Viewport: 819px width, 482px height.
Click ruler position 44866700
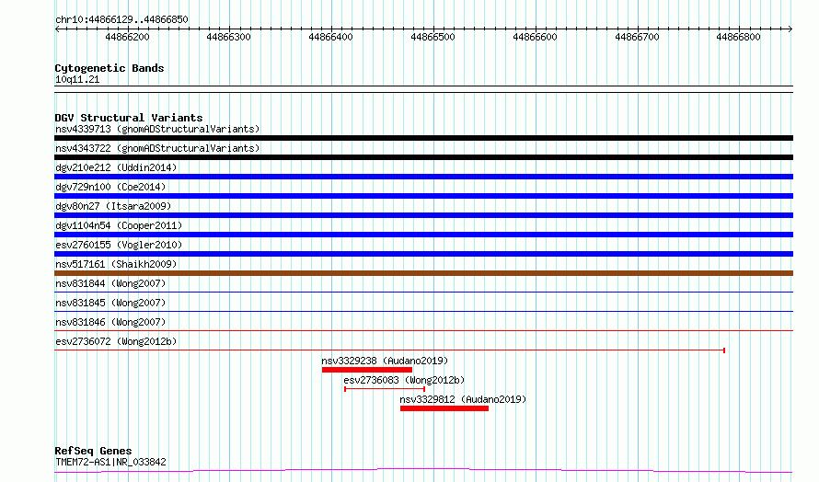(637, 37)
